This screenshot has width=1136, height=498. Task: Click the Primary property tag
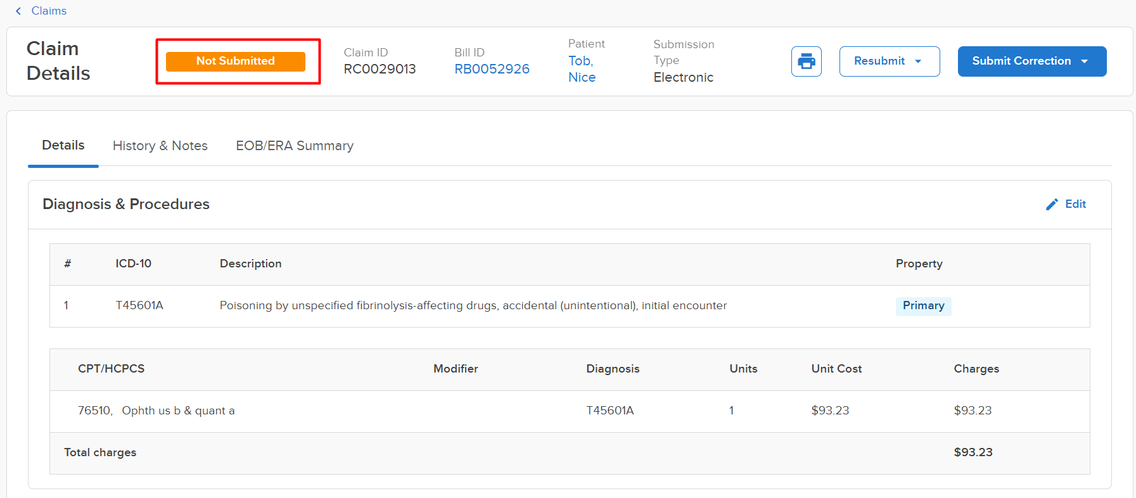(x=923, y=306)
